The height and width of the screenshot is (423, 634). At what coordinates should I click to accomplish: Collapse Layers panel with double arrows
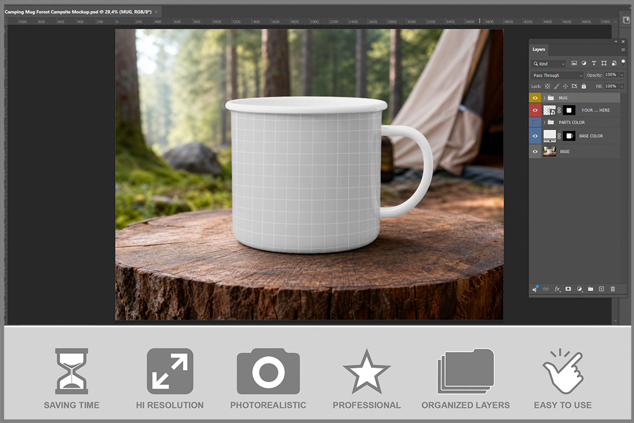point(616,41)
